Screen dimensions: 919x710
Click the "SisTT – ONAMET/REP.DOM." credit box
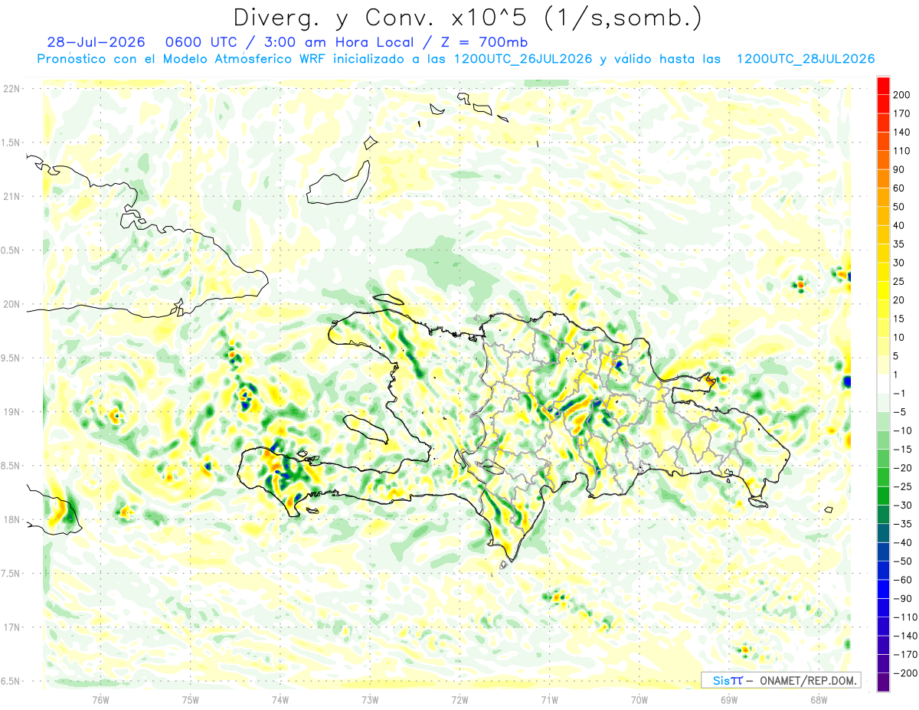click(781, 680)
